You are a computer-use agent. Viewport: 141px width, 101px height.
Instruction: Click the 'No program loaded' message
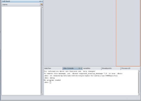click(x=52, y=80)
